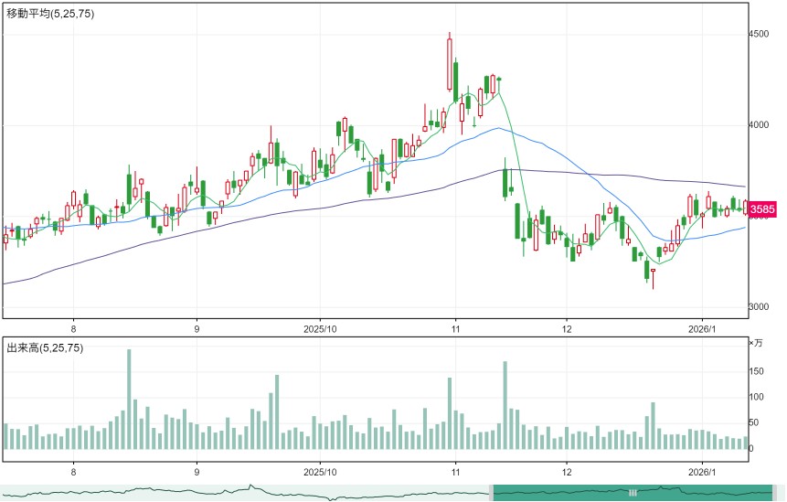Select the left handle of the range selector
The height and width of the screenshot is (502, 787).
coord(492,493)
